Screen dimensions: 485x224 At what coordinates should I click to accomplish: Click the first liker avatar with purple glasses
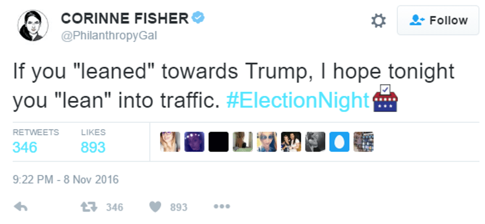(170, 142)
